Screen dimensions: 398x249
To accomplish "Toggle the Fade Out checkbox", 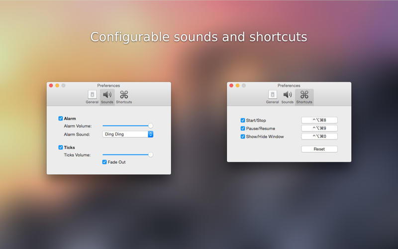I will click(104, 162).
